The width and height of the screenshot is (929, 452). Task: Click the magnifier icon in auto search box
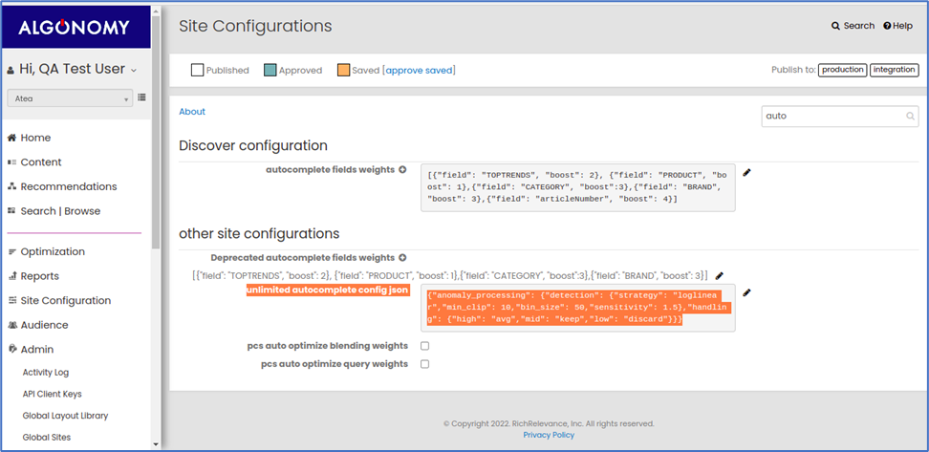pos(910,117)
